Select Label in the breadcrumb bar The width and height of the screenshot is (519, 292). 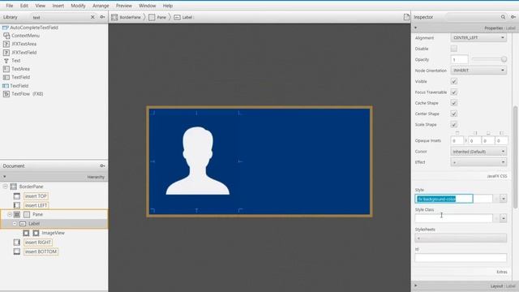pyautogui.click(x=183, y=17)
